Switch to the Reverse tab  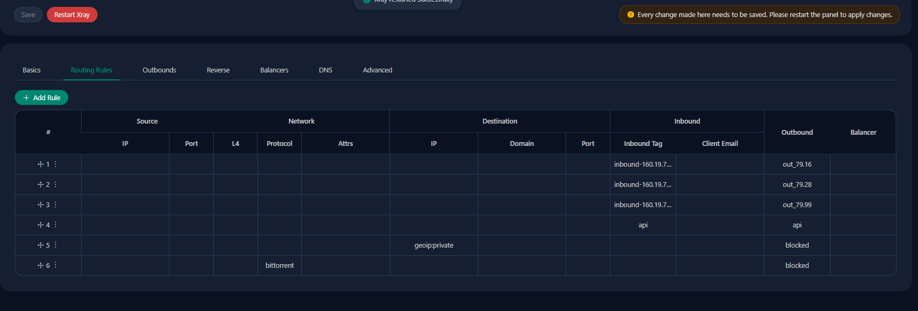218,70
